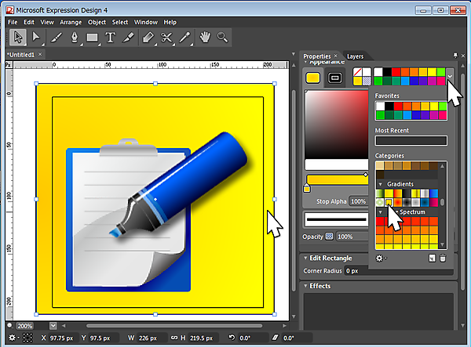Screen dimensions: 471x347
Task: Delete swatch using the trash button
Action: pos(442,258)
